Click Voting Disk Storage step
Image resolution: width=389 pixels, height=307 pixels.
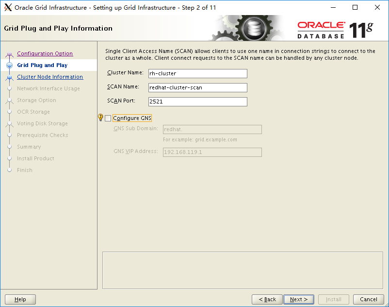click(x=42, y=123)
